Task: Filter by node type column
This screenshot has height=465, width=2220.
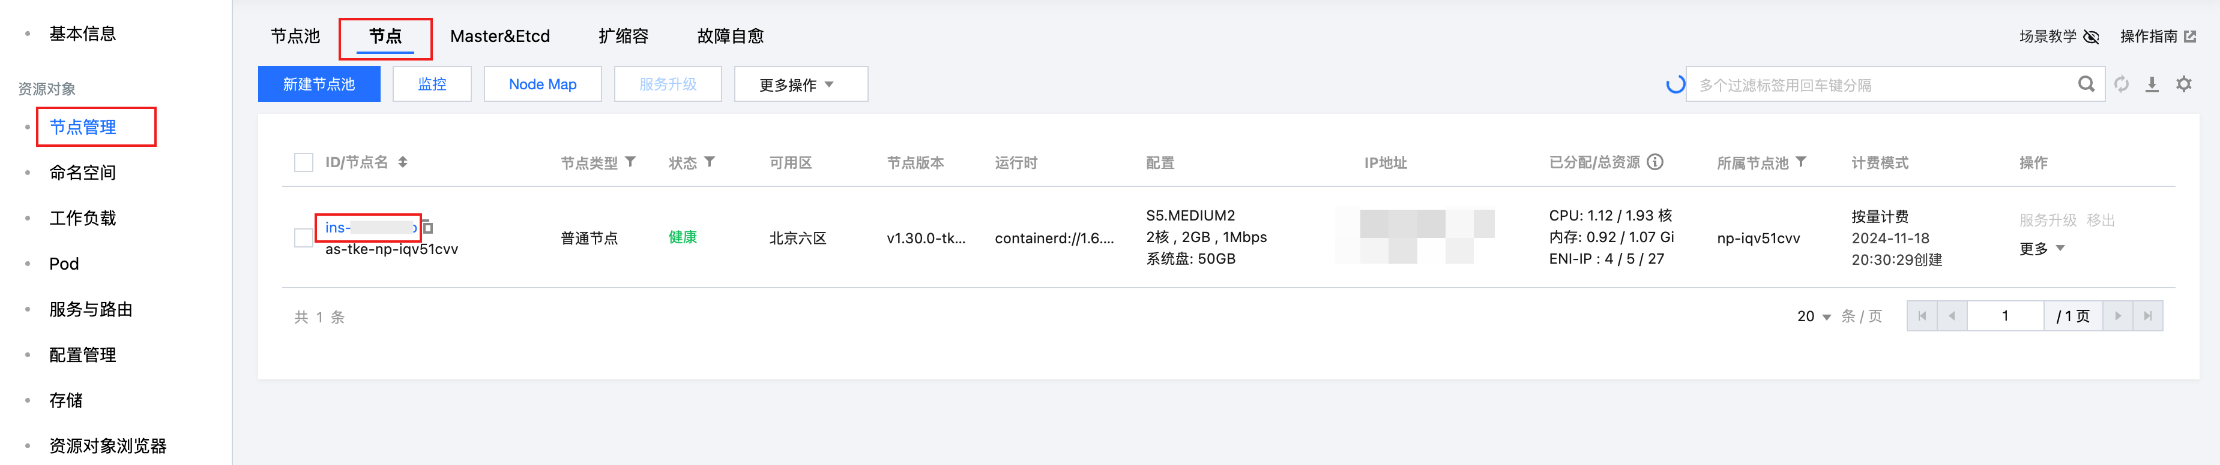Action: [x=631, y=162]
